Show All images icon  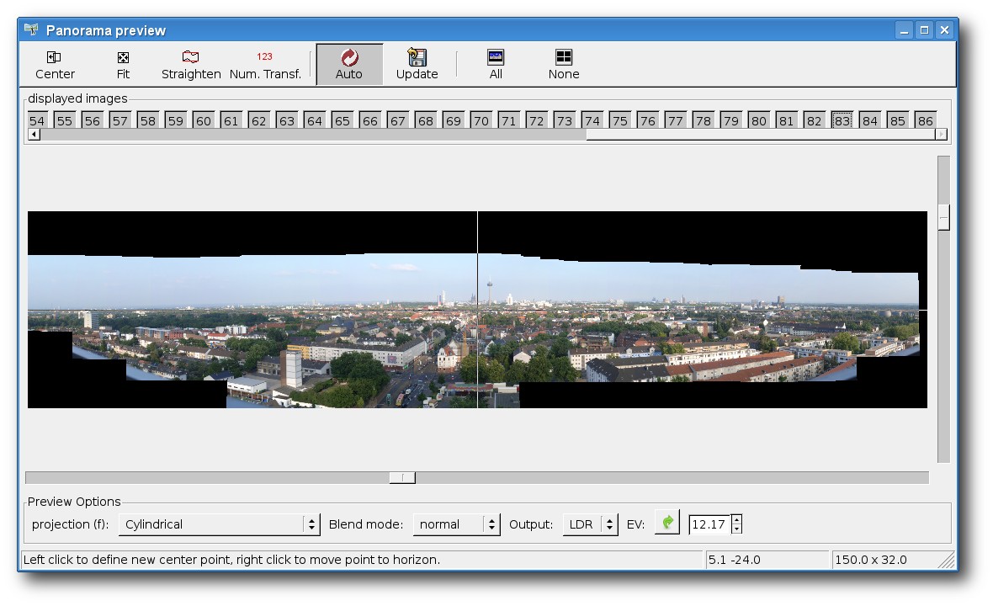495,57
